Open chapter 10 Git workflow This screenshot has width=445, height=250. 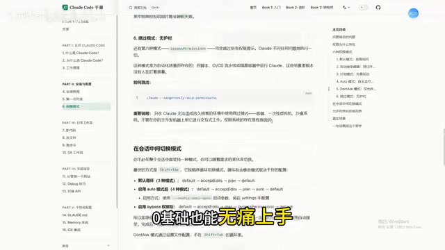[72, 153]
